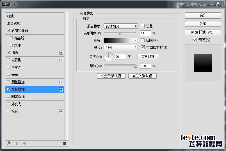
Task: Click the move effect up arrow
Action: pos(17,143)
